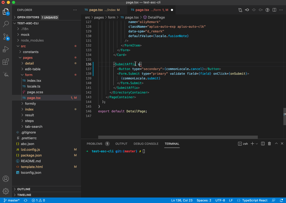This screenshot has height=203, width=286.
Task: Expand the OPEN EDITORS section
Action: coord(28,17)
